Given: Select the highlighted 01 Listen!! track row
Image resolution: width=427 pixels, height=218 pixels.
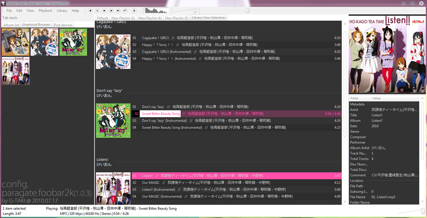Looking at the screenshot, I should point(237,176).
